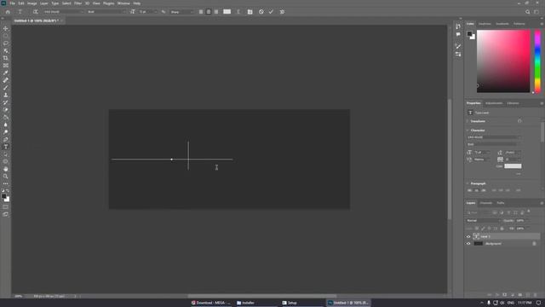545x307 pixels.
Task: Open Download - MEGA browser in taskbar
Action: [210, 303]
